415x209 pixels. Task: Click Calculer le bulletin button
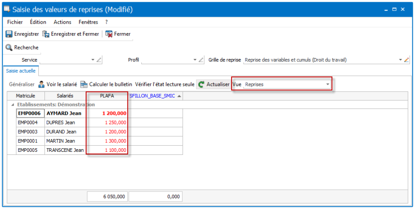(x=106, y=84)
